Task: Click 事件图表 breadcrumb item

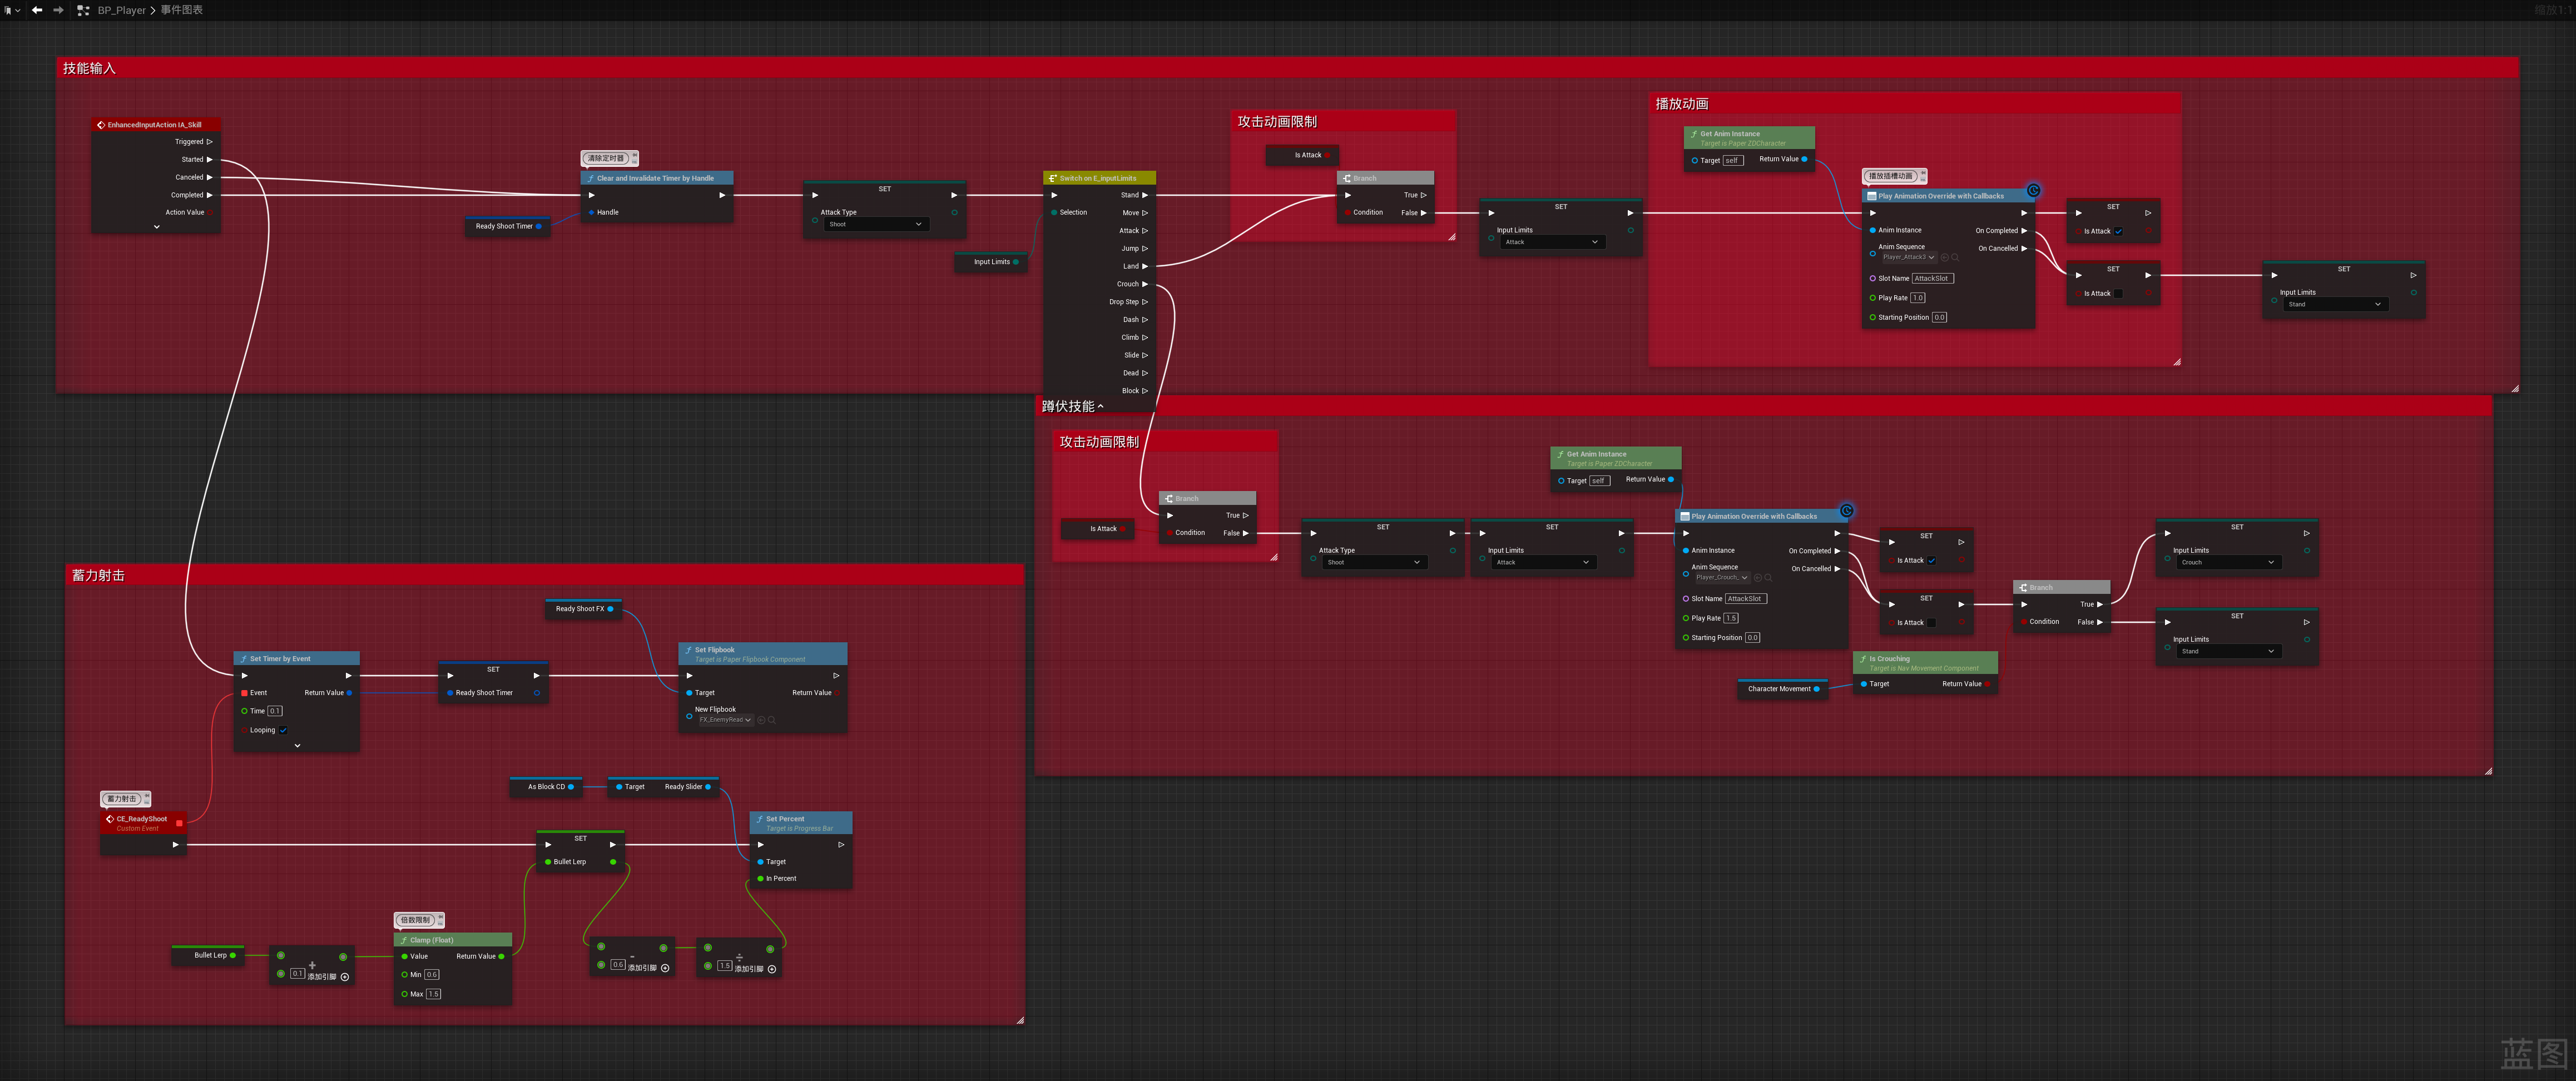Action: [181, 10]
